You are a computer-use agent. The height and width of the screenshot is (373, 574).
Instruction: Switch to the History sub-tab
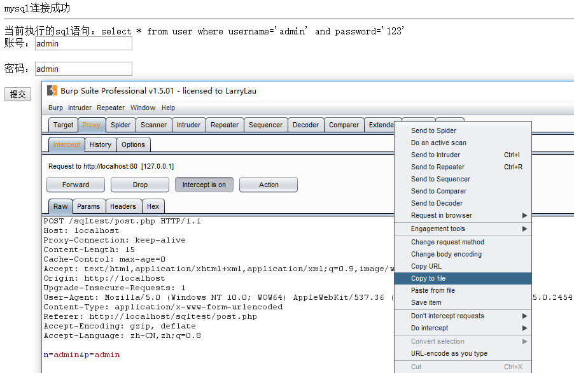tap(101, 144)
